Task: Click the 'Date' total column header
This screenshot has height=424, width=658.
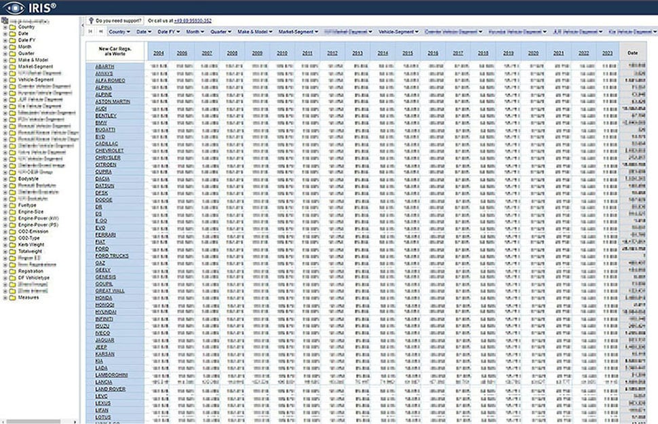Action: (632, 53)
